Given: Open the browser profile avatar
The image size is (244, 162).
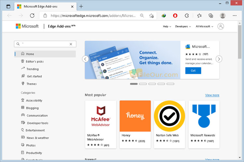Looking at the screenshot, I should point(223,15).
